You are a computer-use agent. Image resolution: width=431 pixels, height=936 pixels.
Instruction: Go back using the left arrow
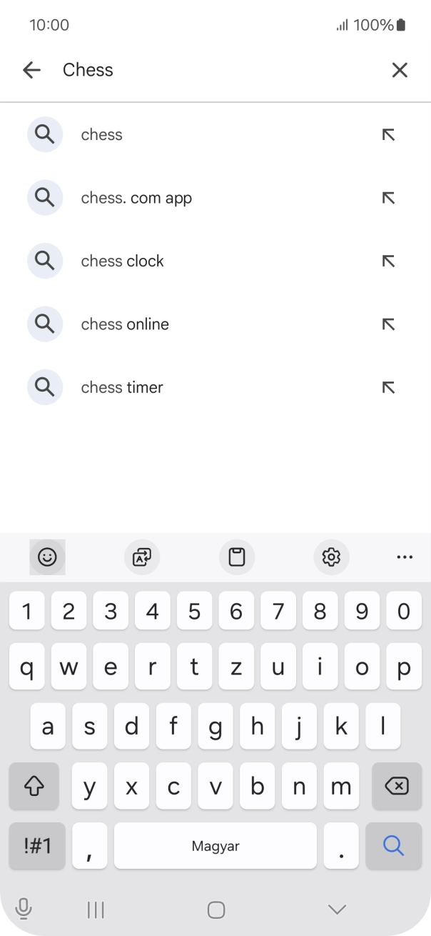(31, 70)
